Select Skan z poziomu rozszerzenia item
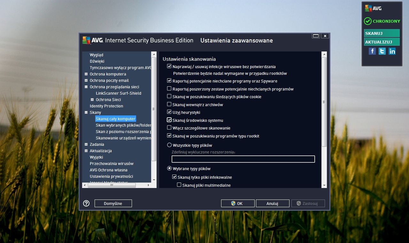 click(x=123, y=132)
